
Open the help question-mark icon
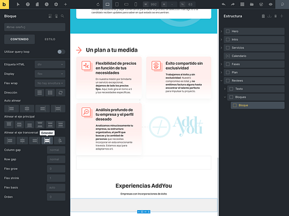click(28, 4)
